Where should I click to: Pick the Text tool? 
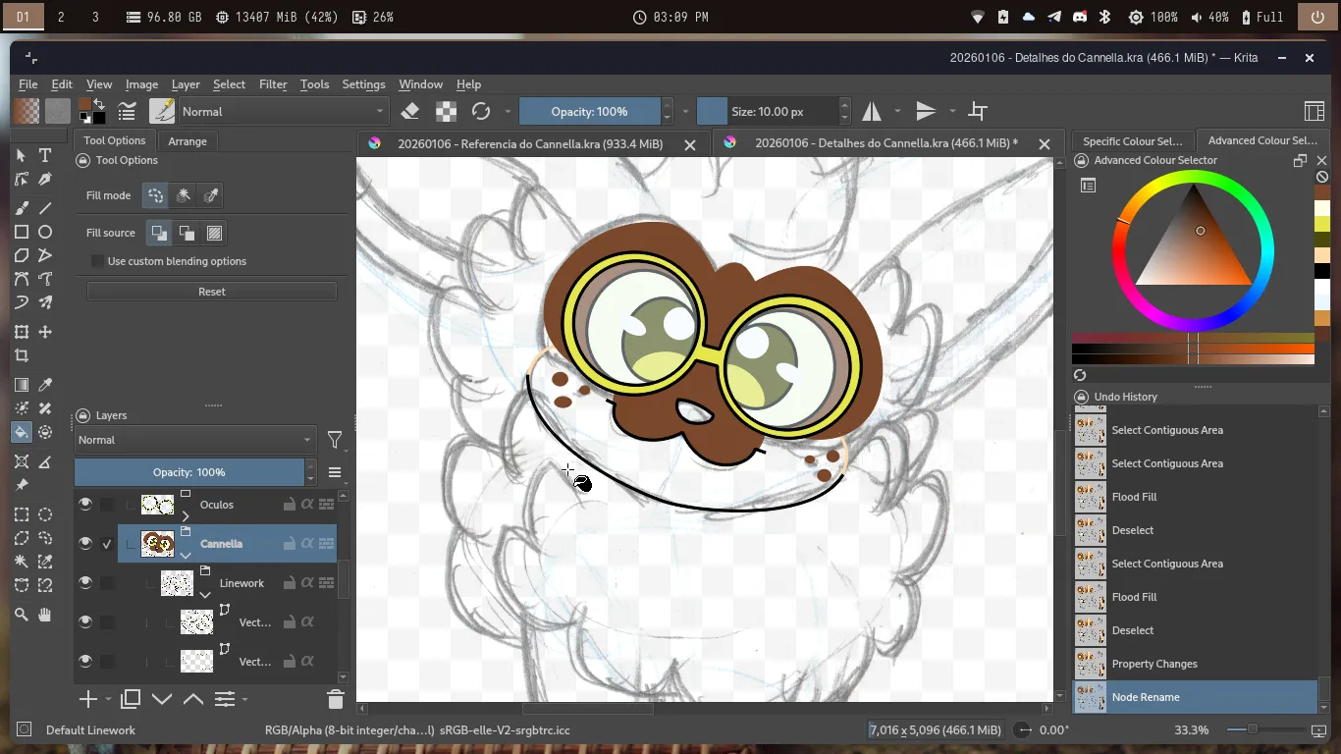(45, 155)
